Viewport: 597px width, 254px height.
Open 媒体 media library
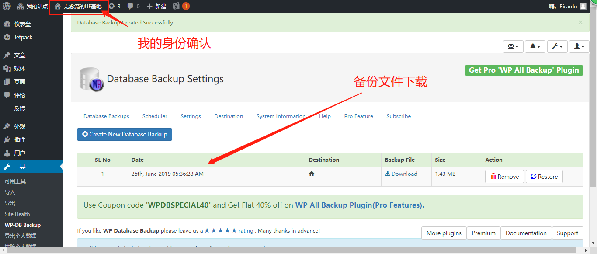point(31,68)
